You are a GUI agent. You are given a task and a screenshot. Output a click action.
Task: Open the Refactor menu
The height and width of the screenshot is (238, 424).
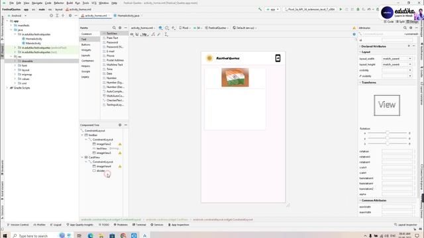(59, 3)
